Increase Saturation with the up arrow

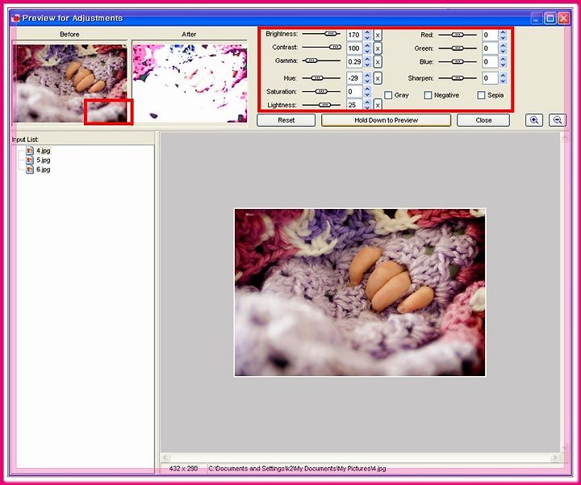point(367,89)
